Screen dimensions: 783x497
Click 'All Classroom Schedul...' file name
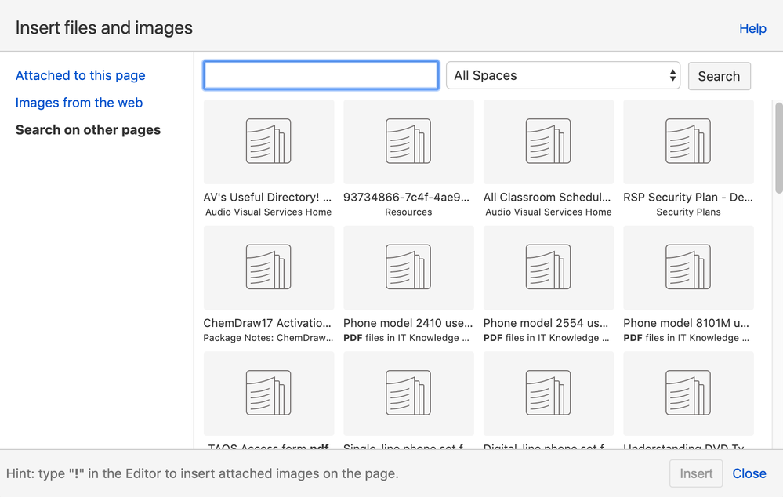click(x=547, y=198)
